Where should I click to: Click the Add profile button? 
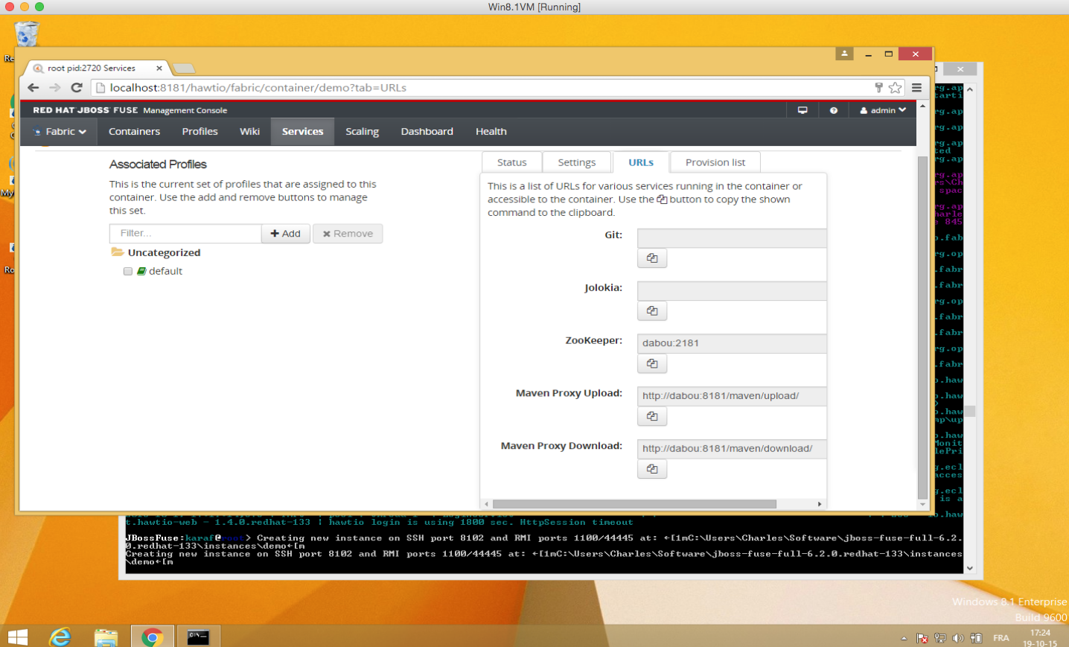point(286,234)
